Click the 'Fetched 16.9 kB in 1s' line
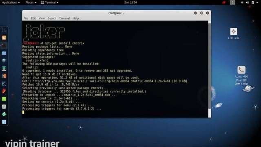 coord(51,85)
